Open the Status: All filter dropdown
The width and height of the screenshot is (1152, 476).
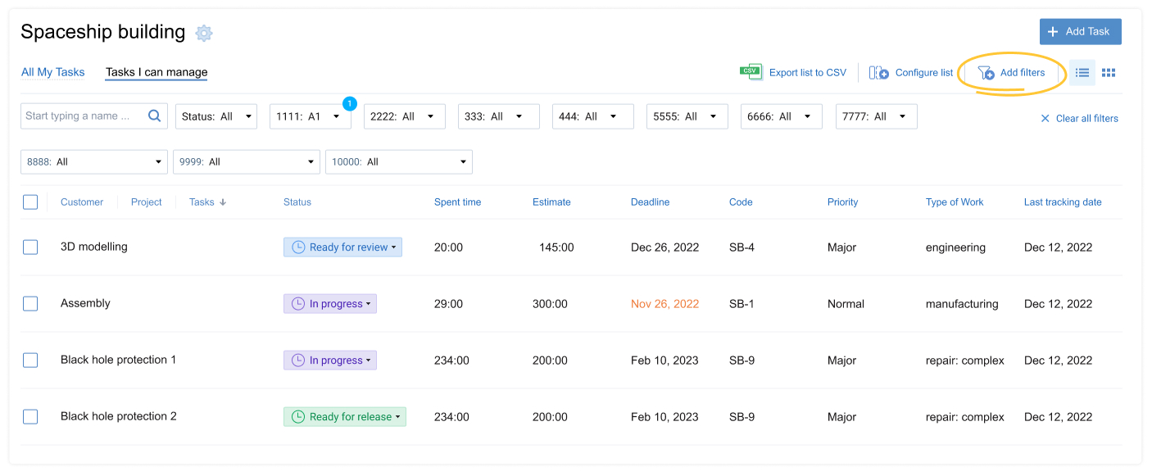(x=216, y=116)
